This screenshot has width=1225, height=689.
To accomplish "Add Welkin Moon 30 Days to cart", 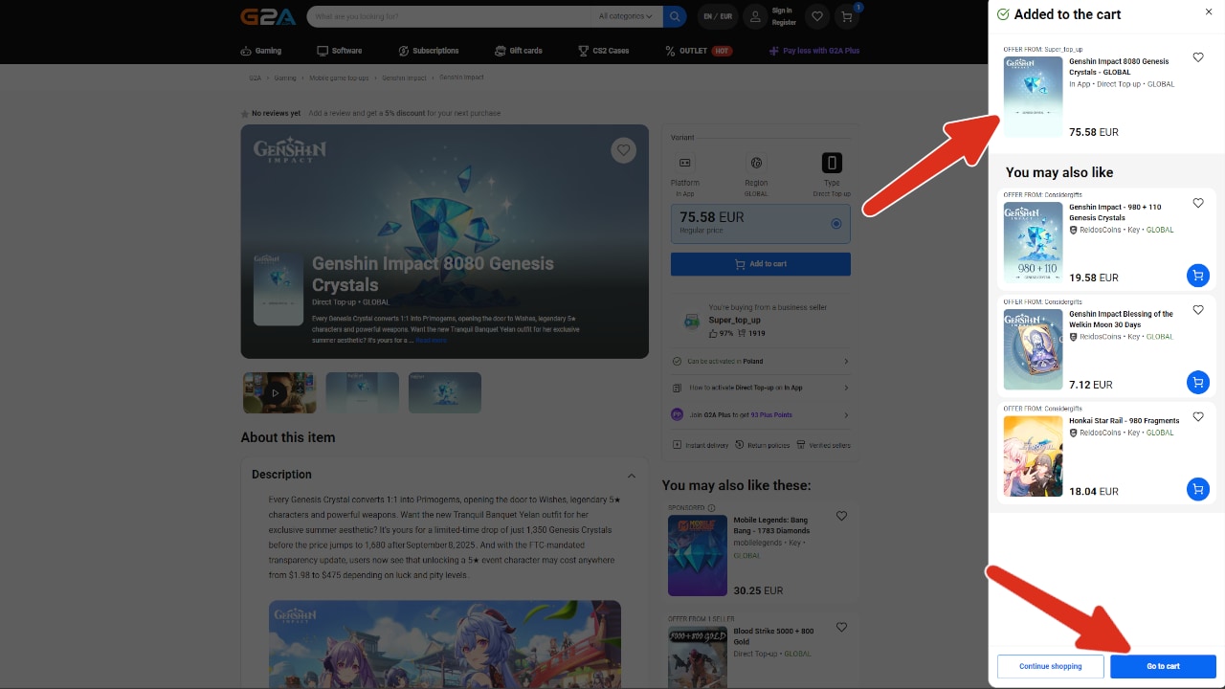I will (x=1197, y=383).
